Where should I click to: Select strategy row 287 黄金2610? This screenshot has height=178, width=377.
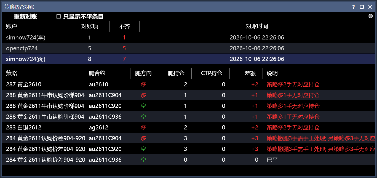click(189, 84)
